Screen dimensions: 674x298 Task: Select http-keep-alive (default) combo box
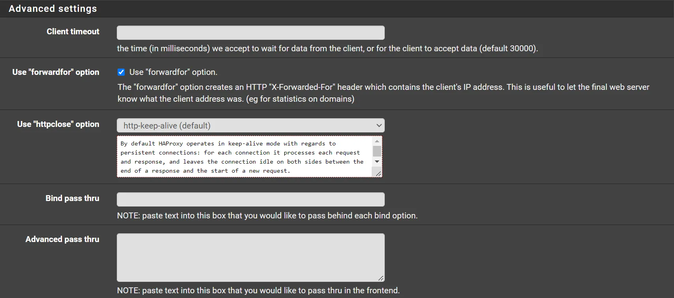point(251,125)
